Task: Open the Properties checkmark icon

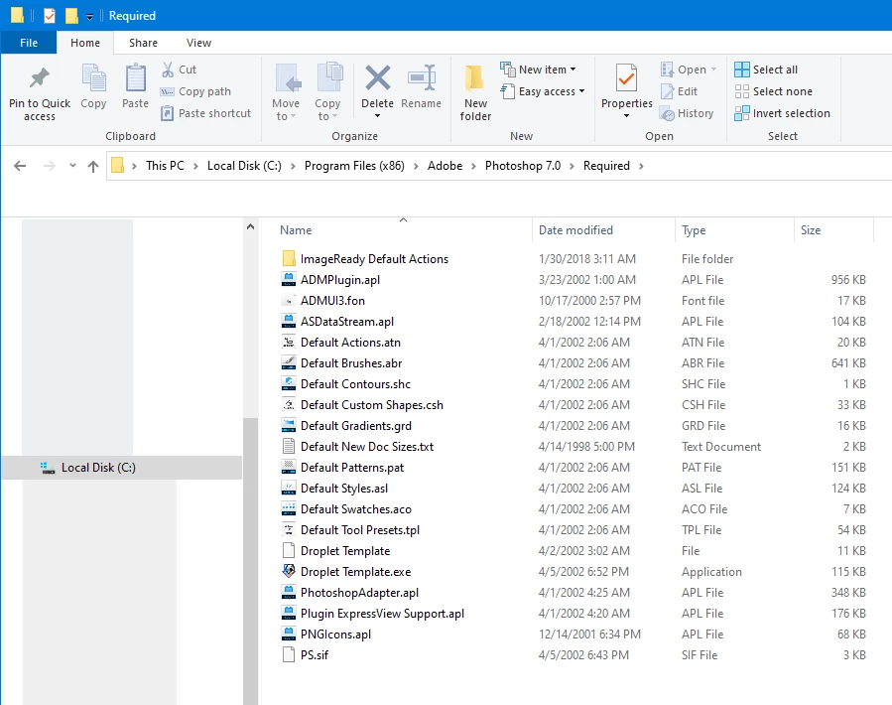Action: pos(626,78)
